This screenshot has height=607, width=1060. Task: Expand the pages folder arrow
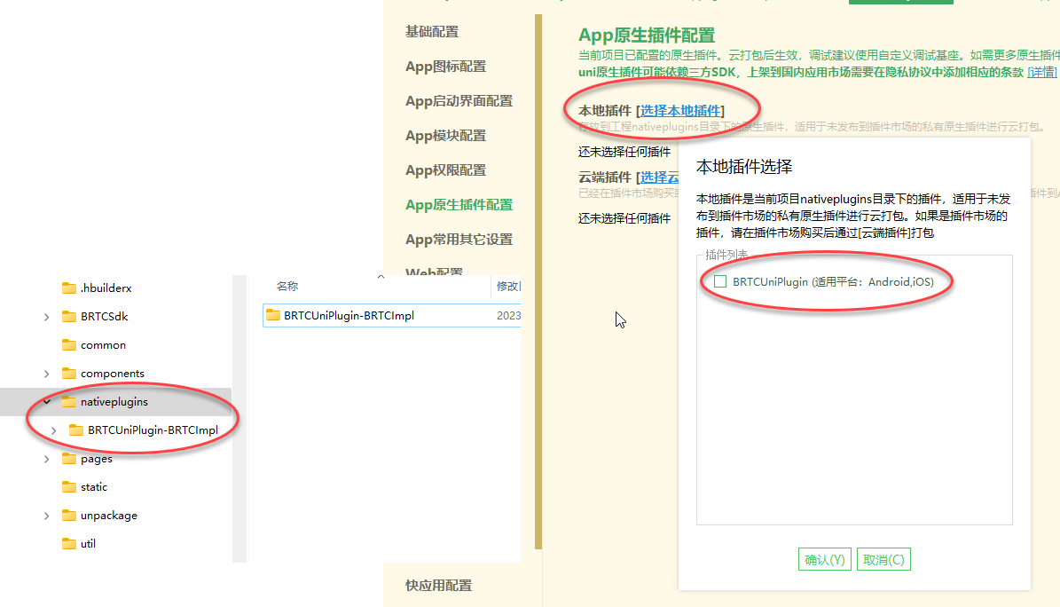47,459
